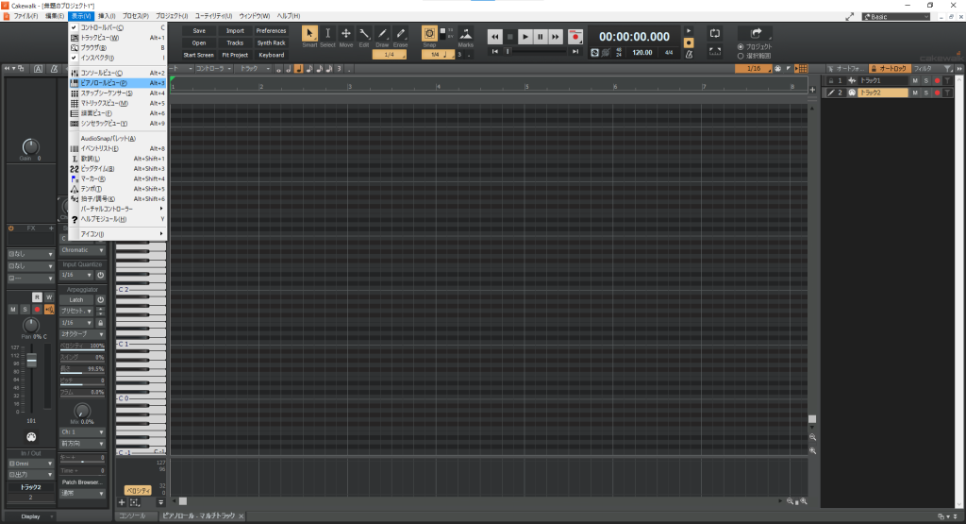This screenshot has height=524, width=966.
Task: Open the Patch Browser... button
Action: pos(83,482)
